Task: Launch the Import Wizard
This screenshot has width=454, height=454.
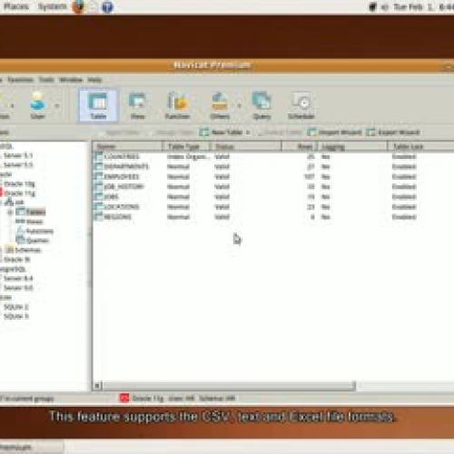Action: click(335, 133)
